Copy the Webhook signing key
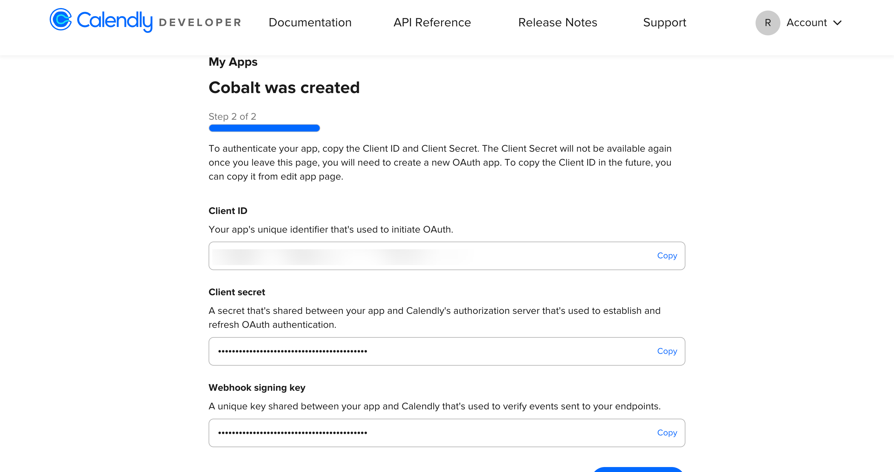 (x=667, y=433)
